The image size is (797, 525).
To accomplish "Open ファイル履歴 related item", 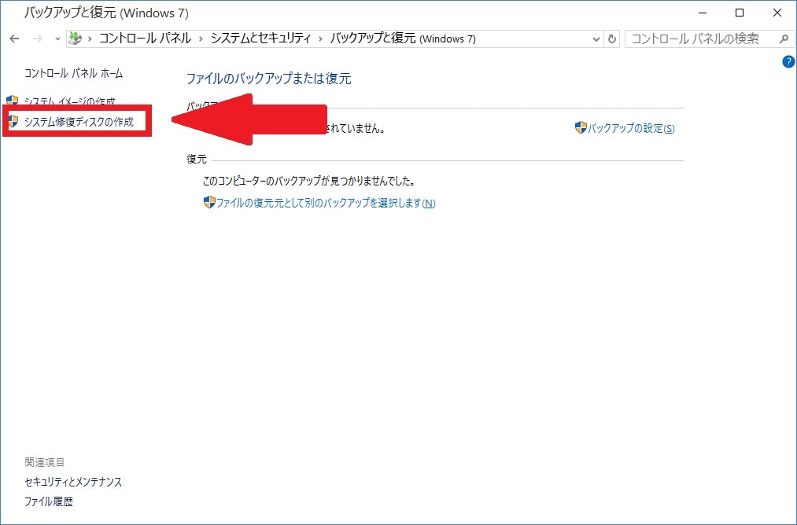I will 49,501.
